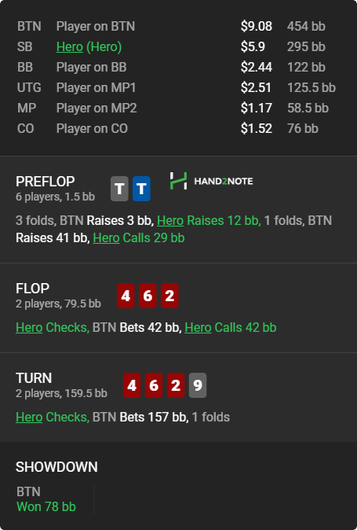Select the Player on BTN row
357x530 pixels.
click(x=177, y=27)
